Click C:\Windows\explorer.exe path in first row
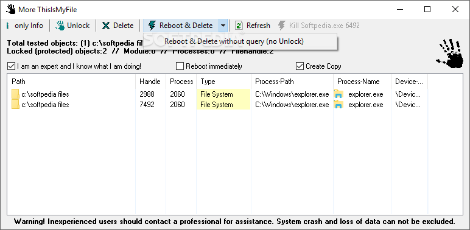Image resolution: width=470 pixels, height=230 pixels. pyautogui.click(x=292, y=94)
